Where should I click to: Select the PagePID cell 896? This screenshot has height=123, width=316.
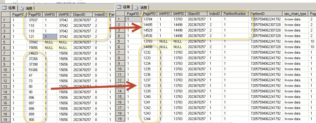(35, 98)
